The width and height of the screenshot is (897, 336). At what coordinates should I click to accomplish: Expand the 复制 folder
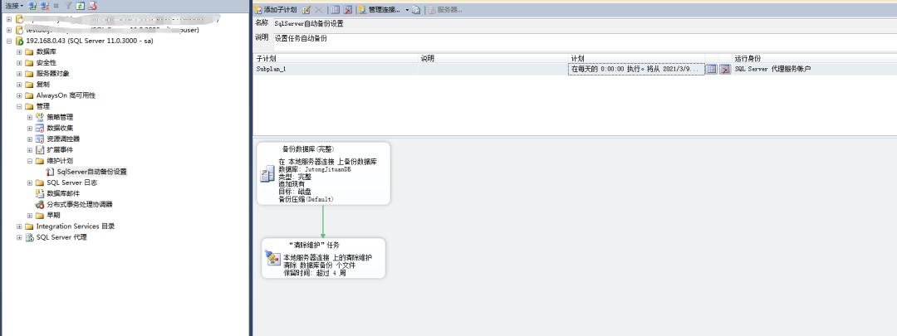(x=19, y=85)
